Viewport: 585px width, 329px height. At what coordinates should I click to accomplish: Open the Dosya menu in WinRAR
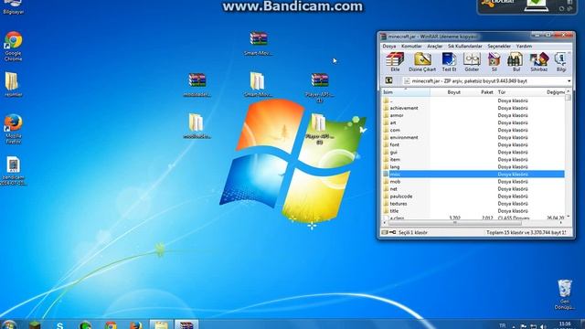(x=389, y=47)
